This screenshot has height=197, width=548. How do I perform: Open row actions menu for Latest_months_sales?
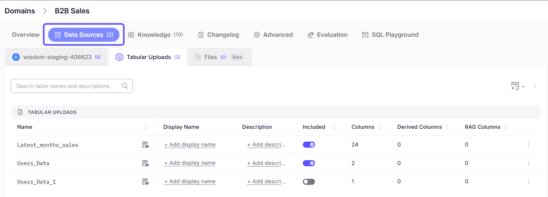click(529, 145)
